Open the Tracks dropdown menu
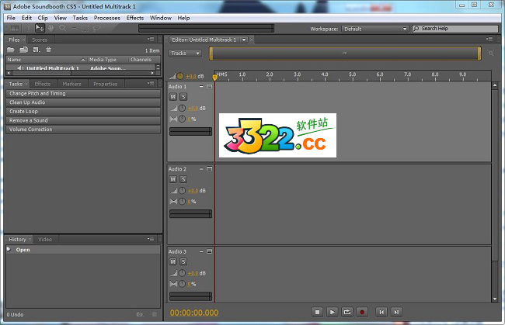 coord(185,54)
